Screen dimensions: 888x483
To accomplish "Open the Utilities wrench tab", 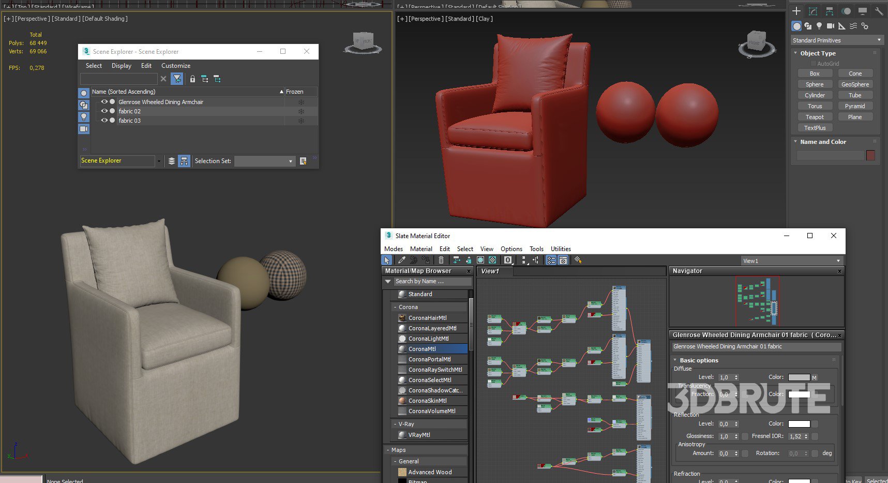I will (x=879, y=11).
